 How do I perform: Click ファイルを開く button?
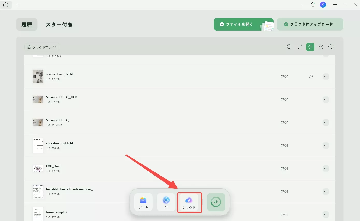tap(244, 24)
